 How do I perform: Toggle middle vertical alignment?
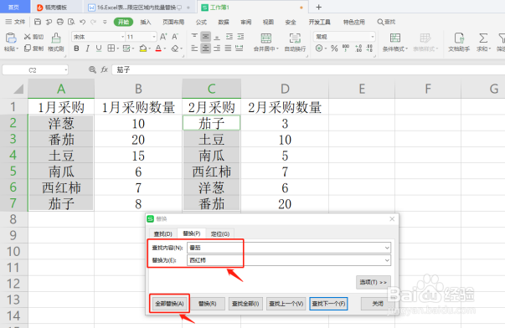(x=205, y=36)
